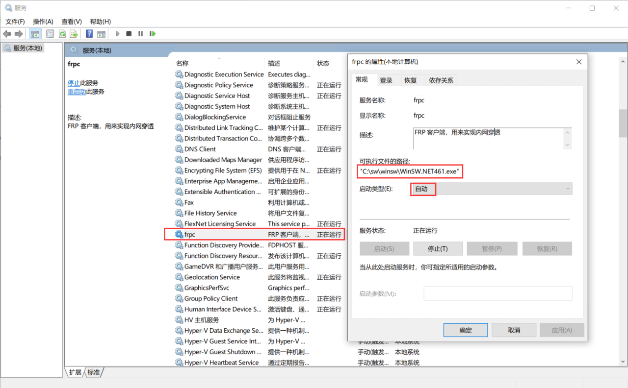Click the Pause Service toolbar icon

click(141, 33)
